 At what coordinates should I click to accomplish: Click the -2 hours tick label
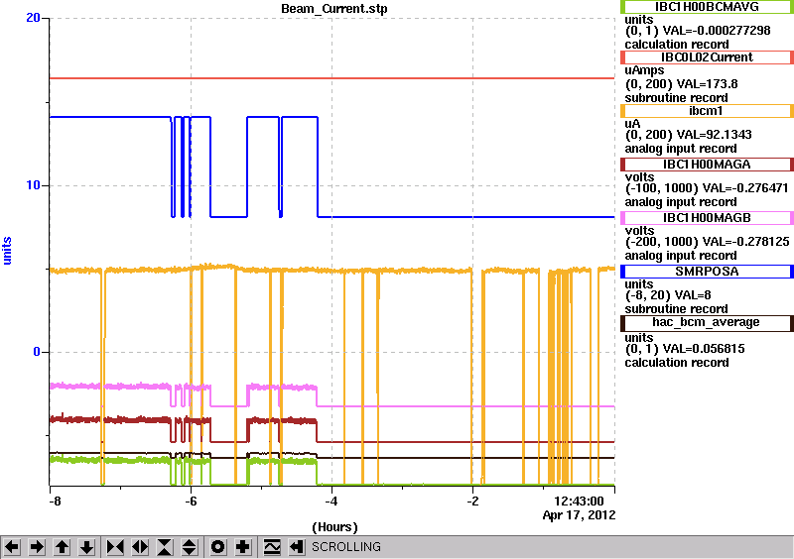tap(472, 502)
